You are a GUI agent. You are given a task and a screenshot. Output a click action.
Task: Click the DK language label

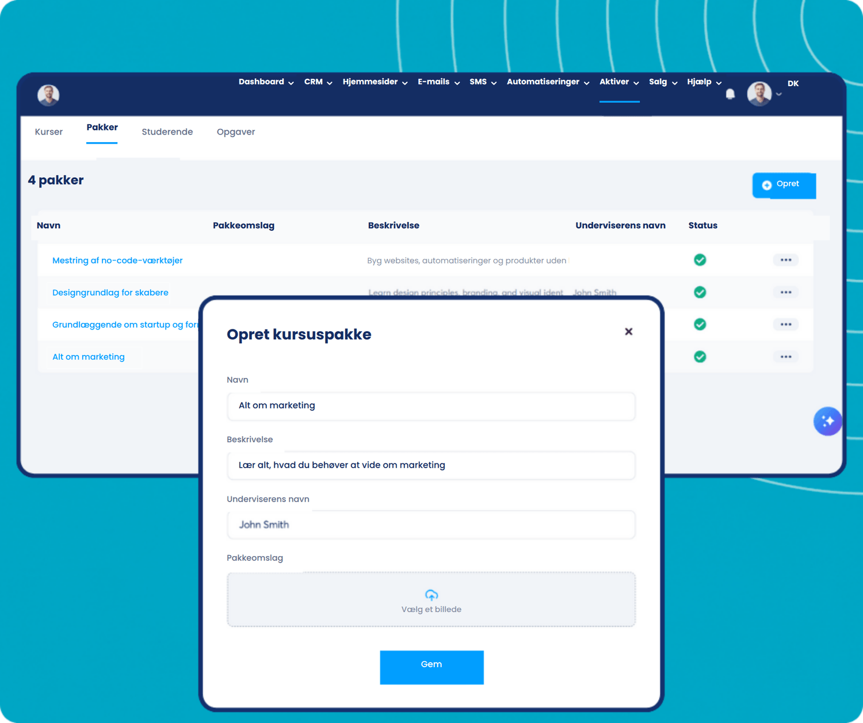coord(793,83)
